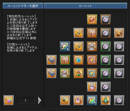Click the blue orb prize icon

coord(79,60)
